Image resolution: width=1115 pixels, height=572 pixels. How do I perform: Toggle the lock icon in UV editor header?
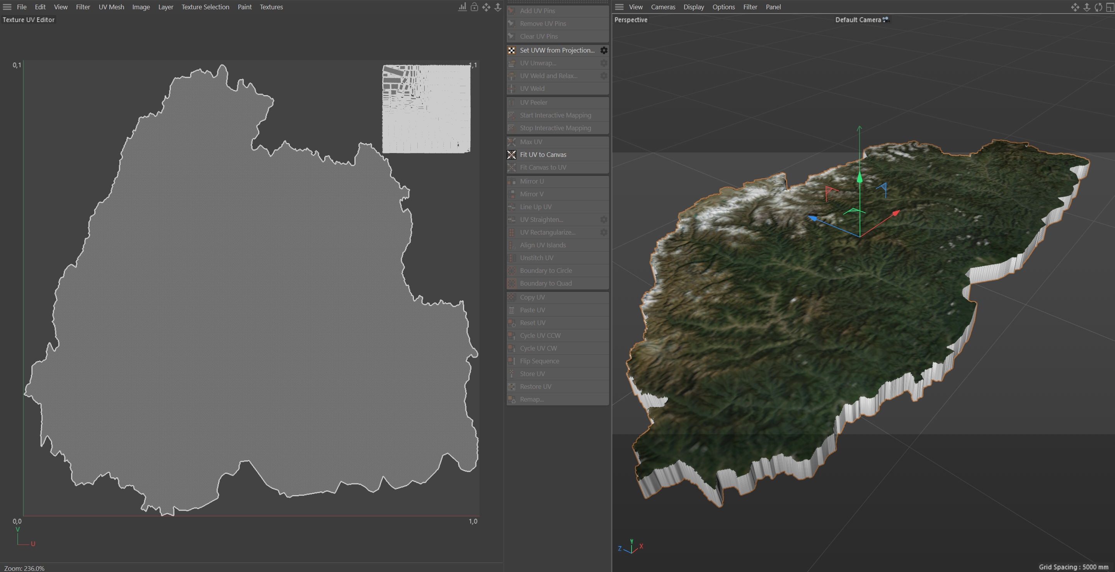click(474, 7)
